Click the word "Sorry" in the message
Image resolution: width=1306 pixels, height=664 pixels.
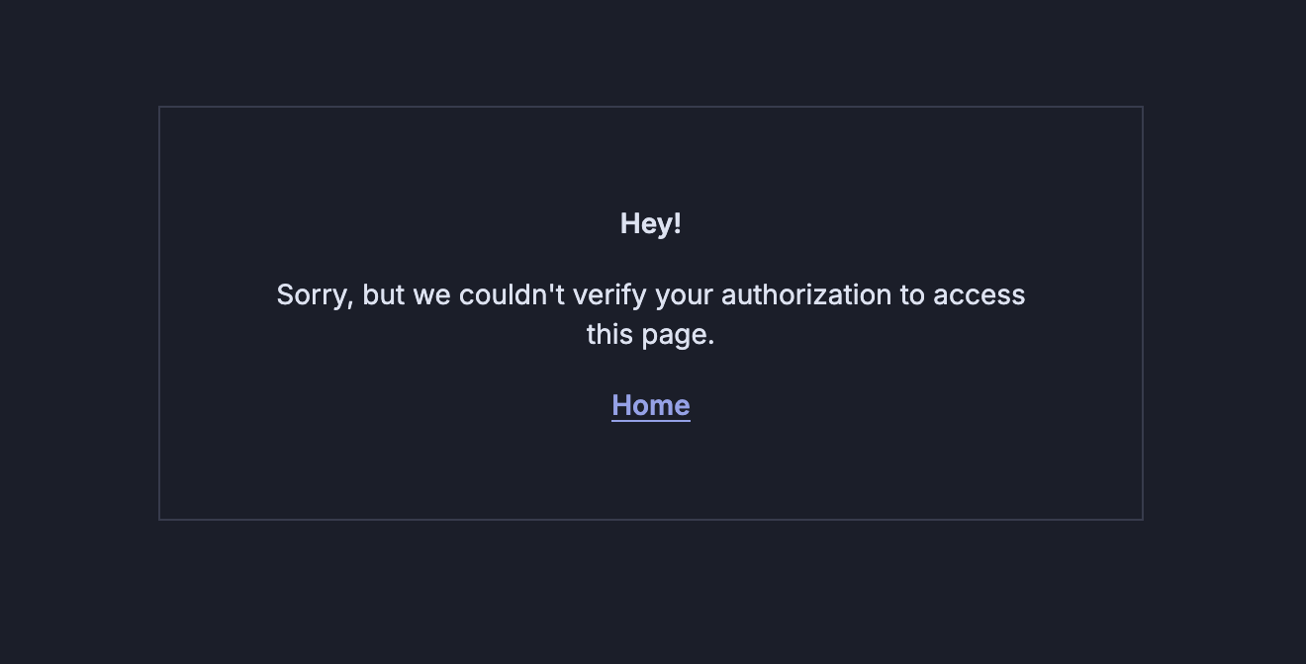(x=312, y=295)
